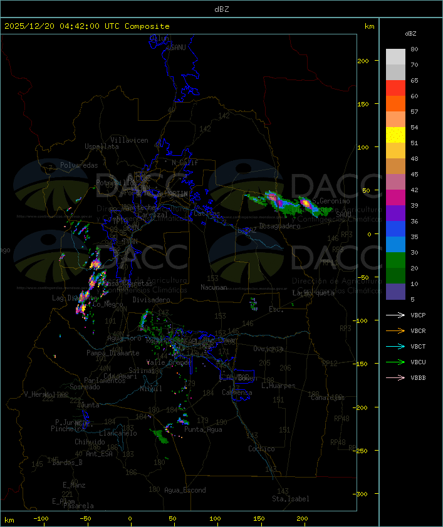This screenshot has width=443, height=527.
Task: Click the white VBCP arrow icon
Action: [x=395, y=315]
